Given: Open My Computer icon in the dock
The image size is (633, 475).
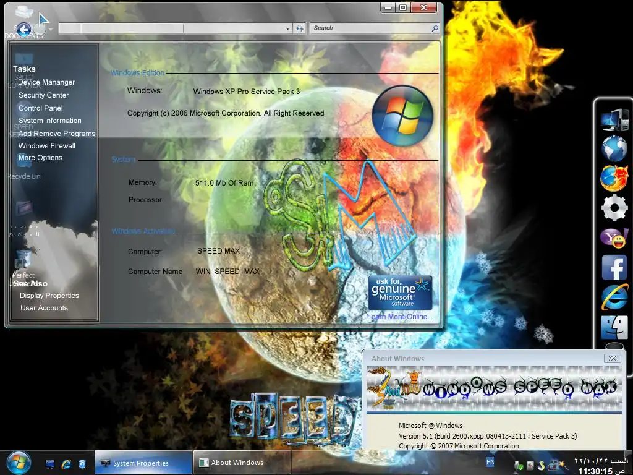Looking at the screenshot, I should click(614, 119).
